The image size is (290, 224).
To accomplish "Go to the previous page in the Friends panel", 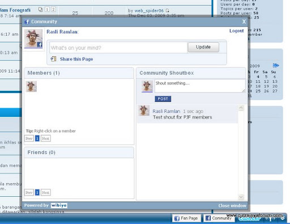I will 29,192.
